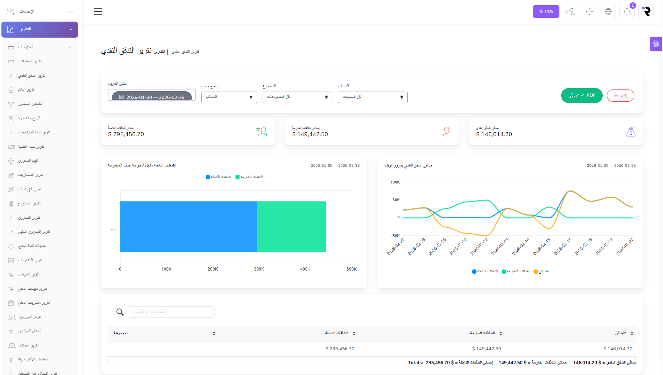
Task: Click the green export to PDF button
Action: 581,95
